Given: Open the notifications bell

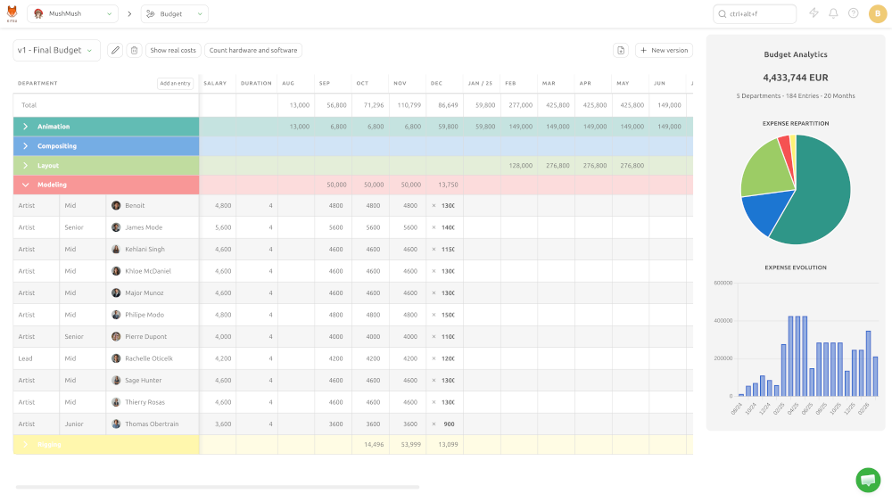Looking at the screenshot, I should [x=833, y=13].
